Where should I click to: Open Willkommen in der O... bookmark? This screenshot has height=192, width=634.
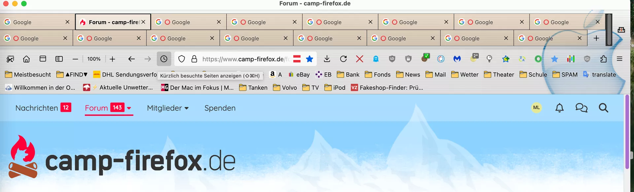[40, 87]
